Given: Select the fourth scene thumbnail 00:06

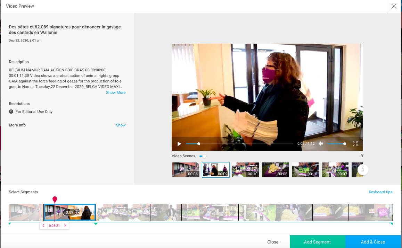Looking at the screenshot, I should click(x=275, y=170).
